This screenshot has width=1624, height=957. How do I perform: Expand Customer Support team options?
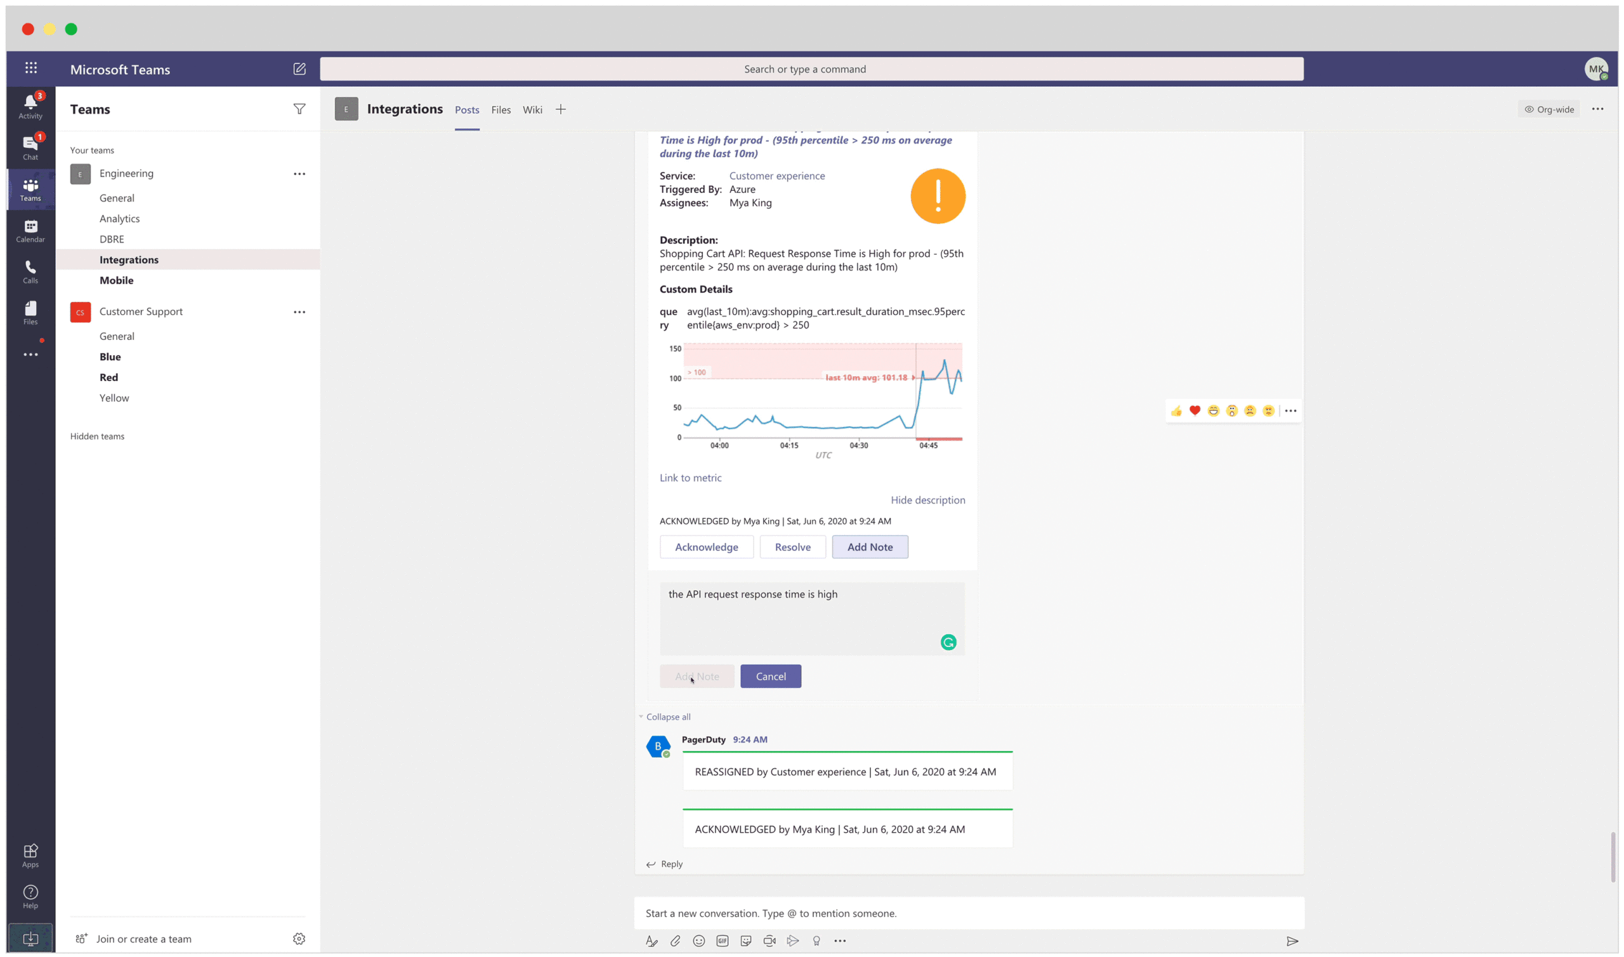click(x=299, y=311)
